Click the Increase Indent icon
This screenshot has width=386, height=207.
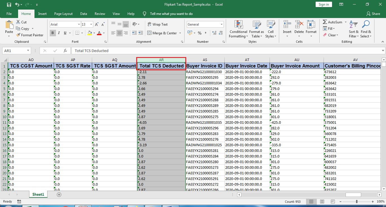[x=140, y=33]
